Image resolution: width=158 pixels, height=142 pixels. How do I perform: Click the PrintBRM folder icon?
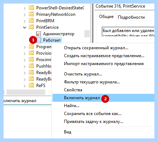pos(31,20)
